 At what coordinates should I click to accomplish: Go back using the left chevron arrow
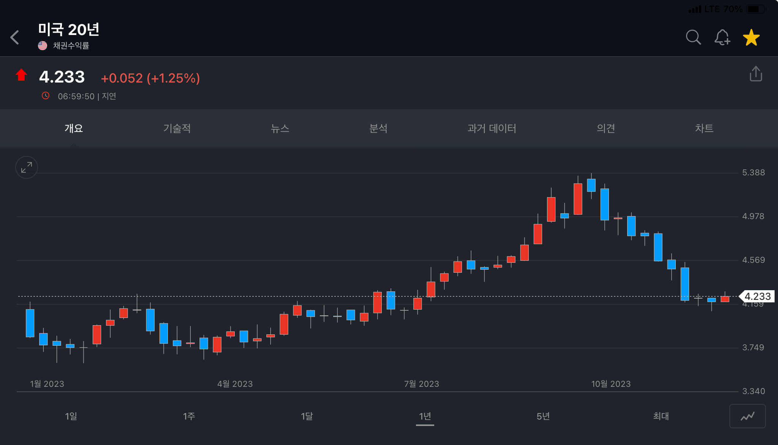(x=15, y=37)
